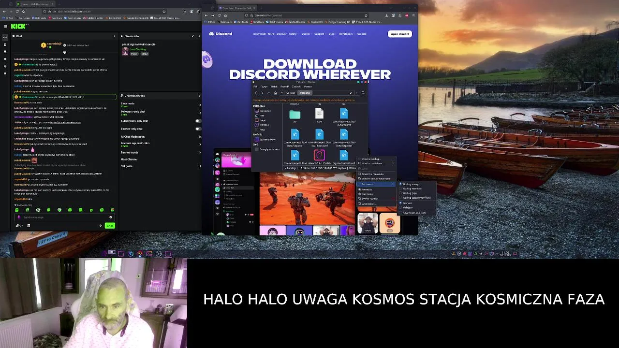The width and height of the screenshot is (619, 348).
Task: Click the first green emote under chat
Action: click(x=17, y=210)
